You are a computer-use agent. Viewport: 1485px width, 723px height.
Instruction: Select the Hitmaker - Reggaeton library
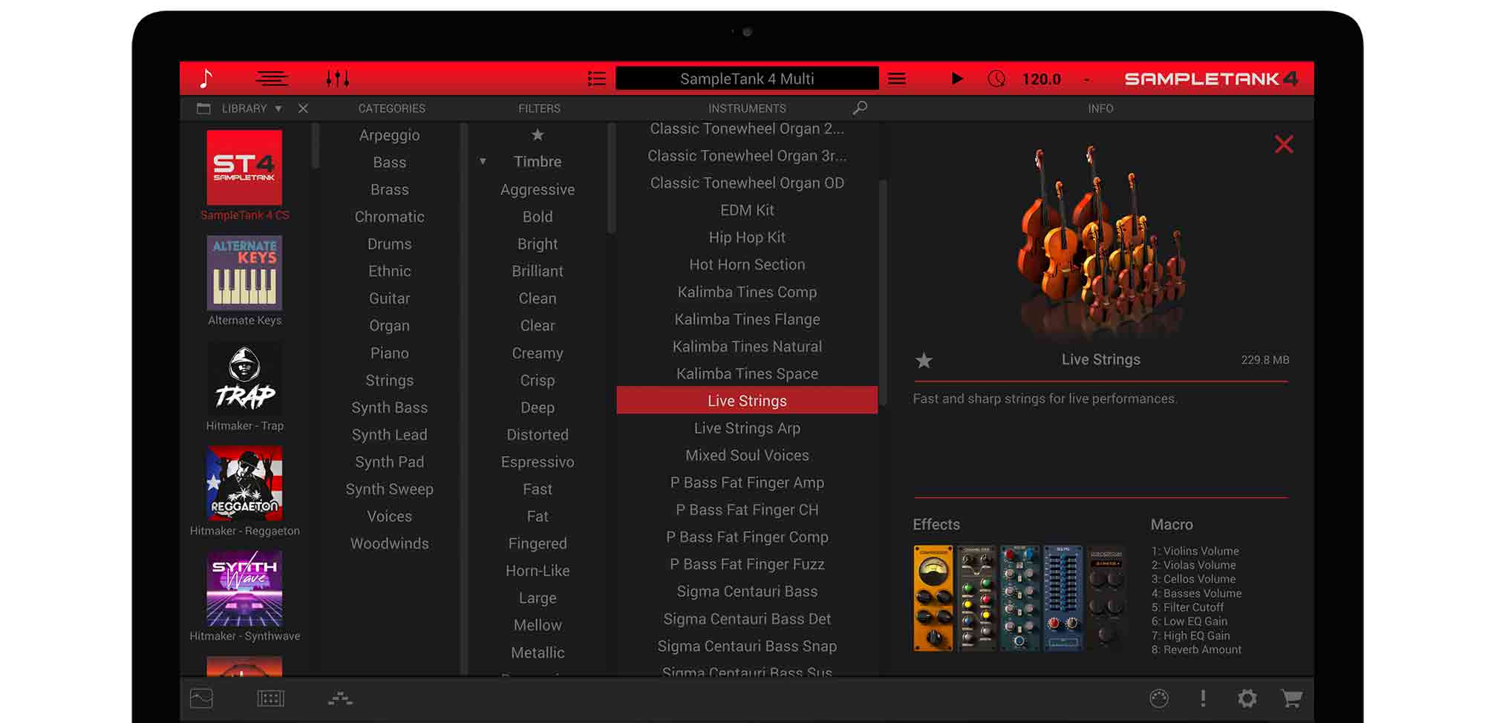244,491
